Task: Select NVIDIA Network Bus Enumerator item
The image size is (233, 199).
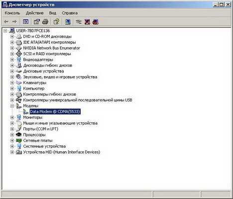Action: 51,48
